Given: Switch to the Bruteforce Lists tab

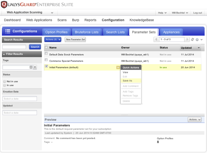Looking at the screenshot, I should [87, 32].
